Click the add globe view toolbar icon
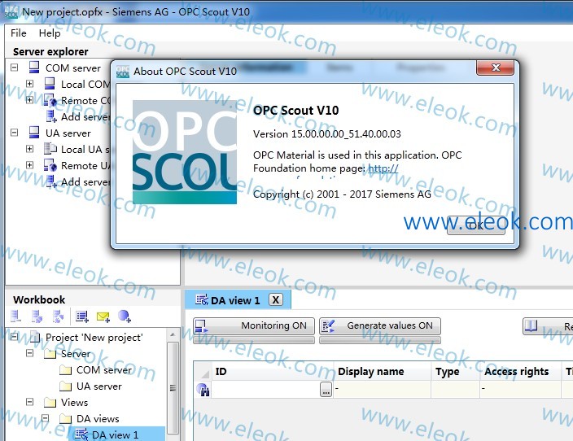 (125, 317)
